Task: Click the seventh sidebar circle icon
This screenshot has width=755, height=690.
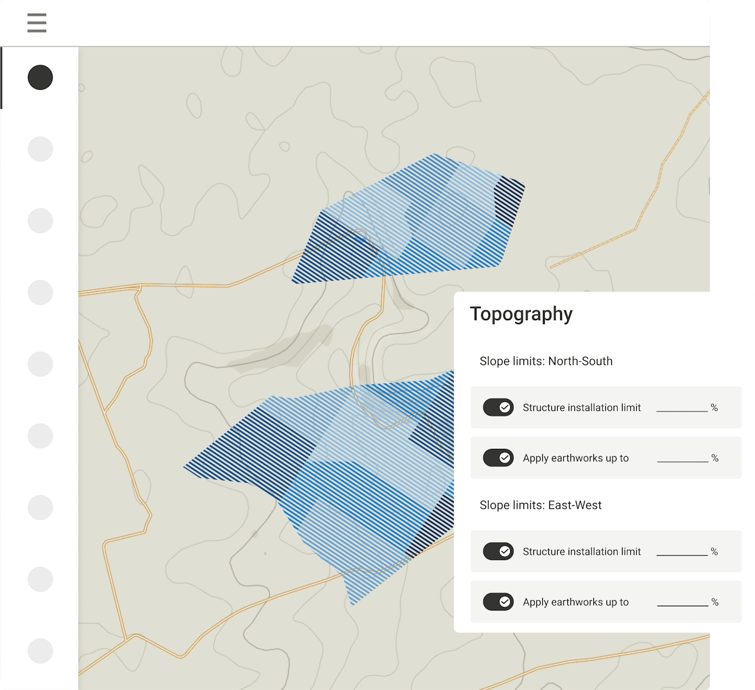Action: point(40,508)
